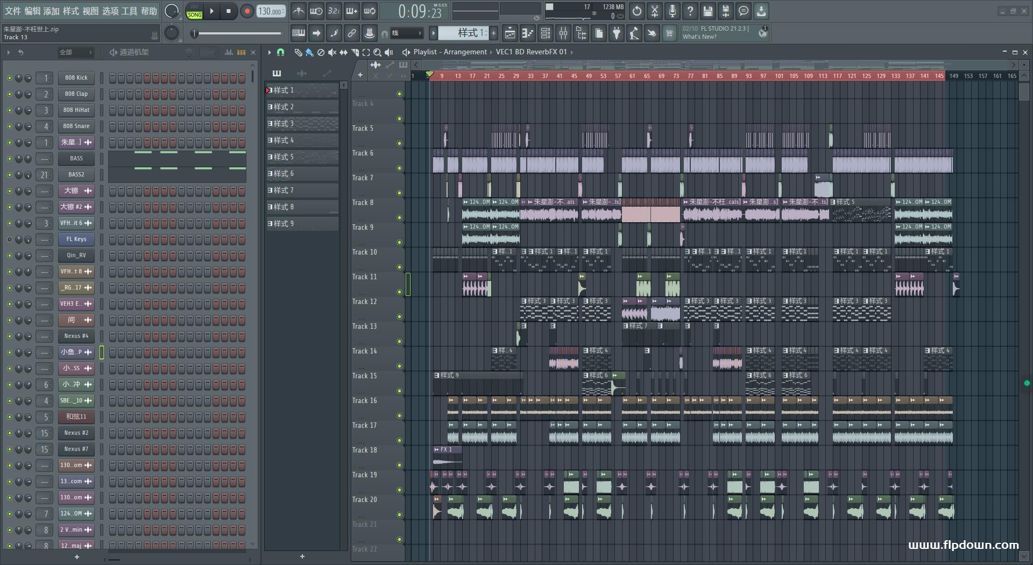Image resolution: width=1033 pixels, height=565 pixels.
Task: Click the Play button in transport
Action: (211, 11)
